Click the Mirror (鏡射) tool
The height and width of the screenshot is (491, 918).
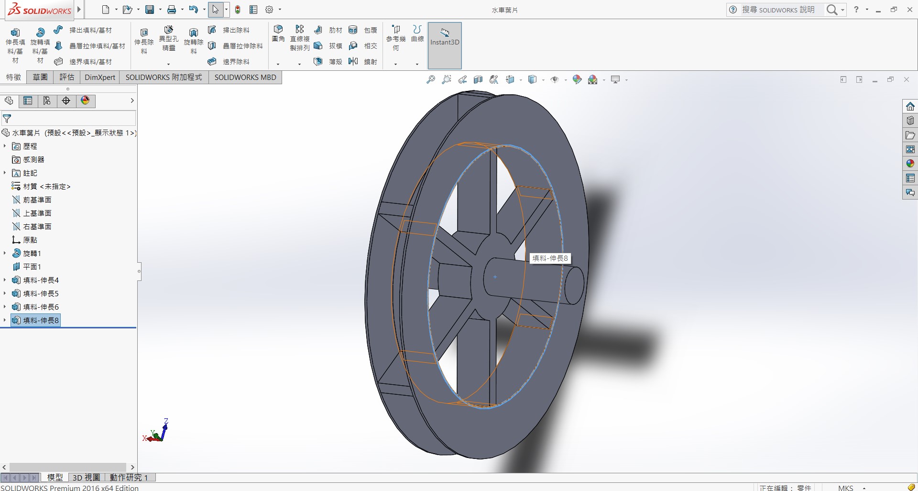(x=363, y=62)
